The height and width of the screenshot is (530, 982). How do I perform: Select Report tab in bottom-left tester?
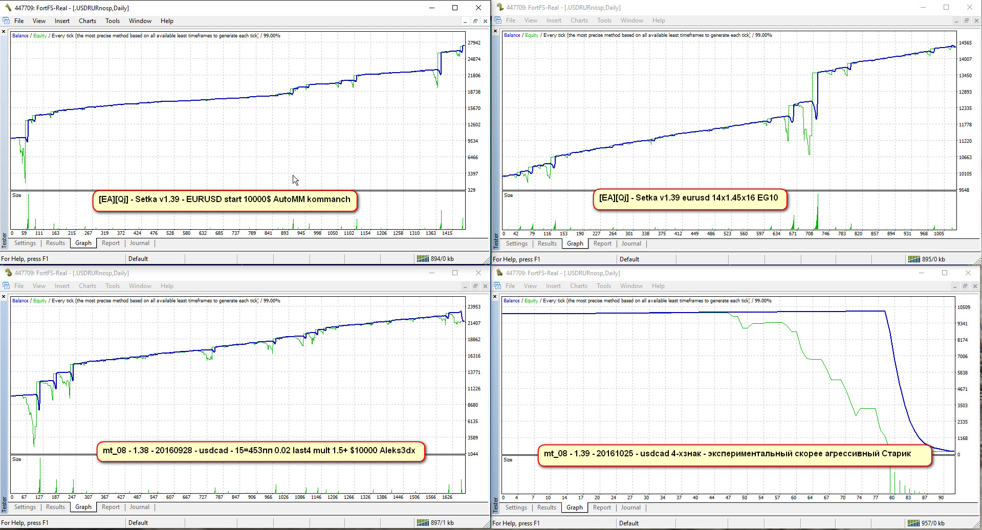tap(111, 507)
